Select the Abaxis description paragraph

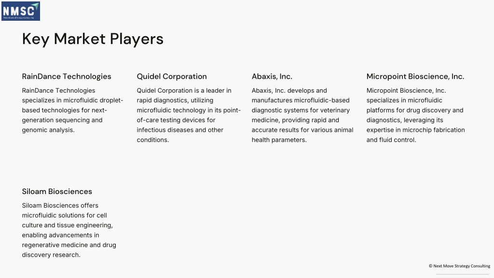(x=302, y=115)
